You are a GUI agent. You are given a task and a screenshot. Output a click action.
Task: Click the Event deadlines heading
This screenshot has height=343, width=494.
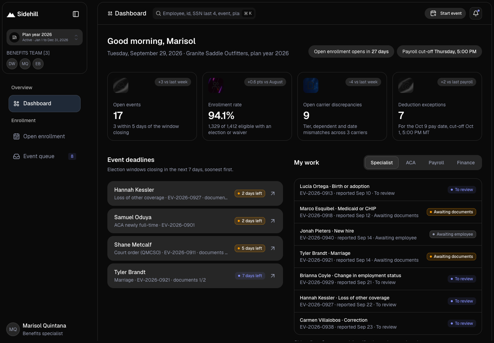tap(131, 160)
